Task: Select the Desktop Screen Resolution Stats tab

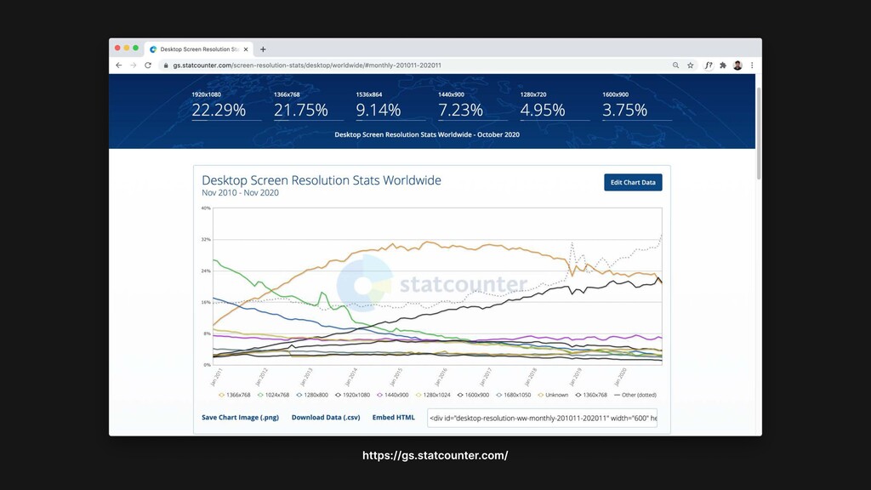Action: [198, 49]
